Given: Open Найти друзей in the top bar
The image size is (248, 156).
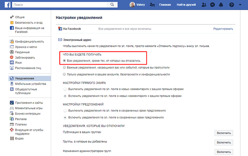Looking at the screenshot, I should pyautogui.click(x=186, y=5).
